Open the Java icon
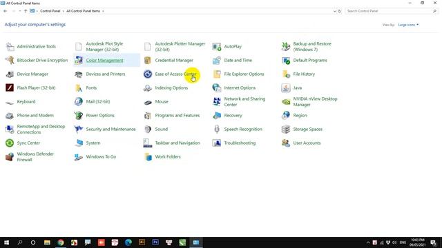This screenshot has width=442, height=248. tap(286, 87)
